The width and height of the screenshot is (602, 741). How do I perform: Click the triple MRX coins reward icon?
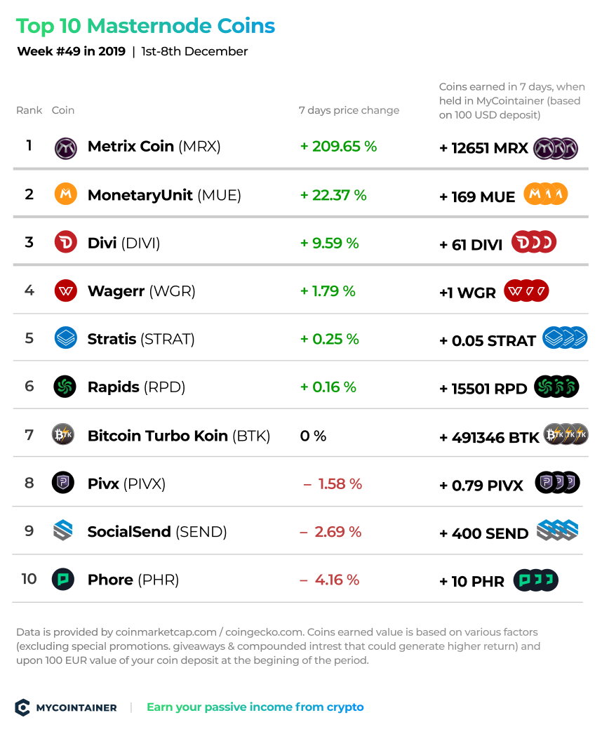point(556,148)
